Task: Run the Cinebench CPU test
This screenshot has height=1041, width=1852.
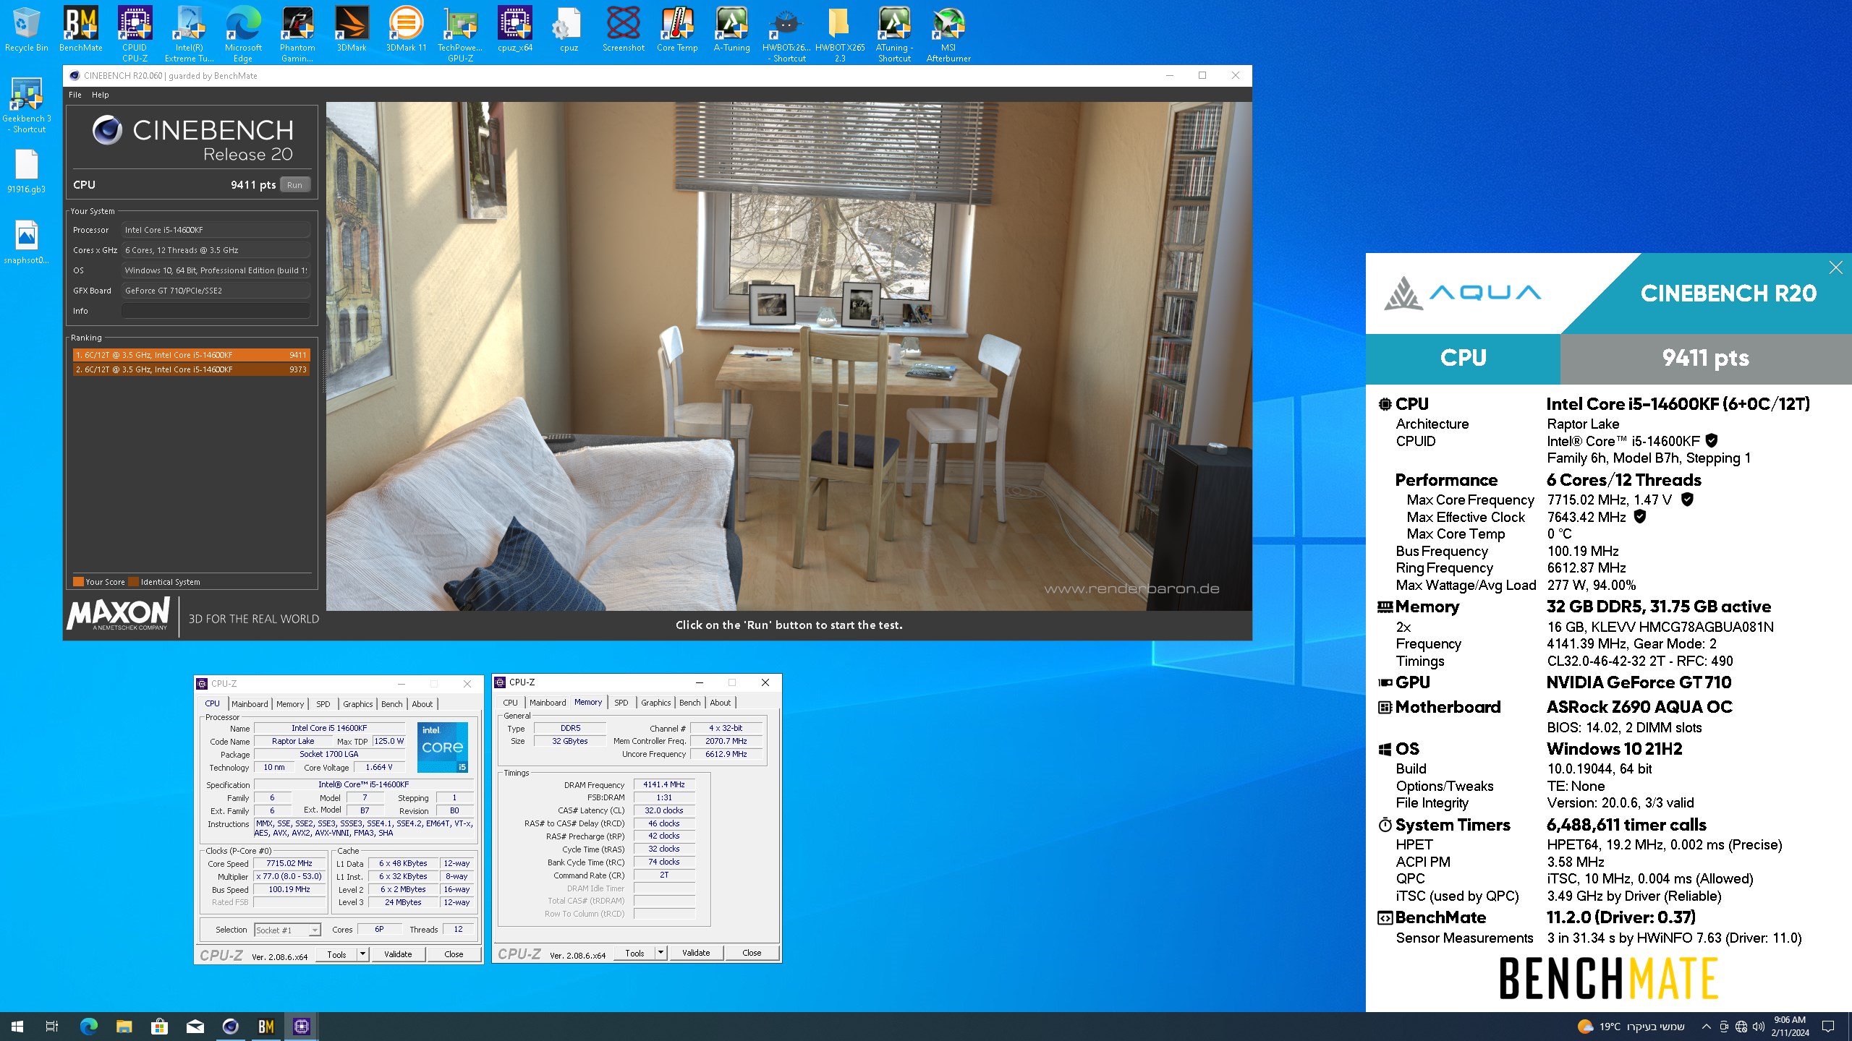Action: click(294, 185)
